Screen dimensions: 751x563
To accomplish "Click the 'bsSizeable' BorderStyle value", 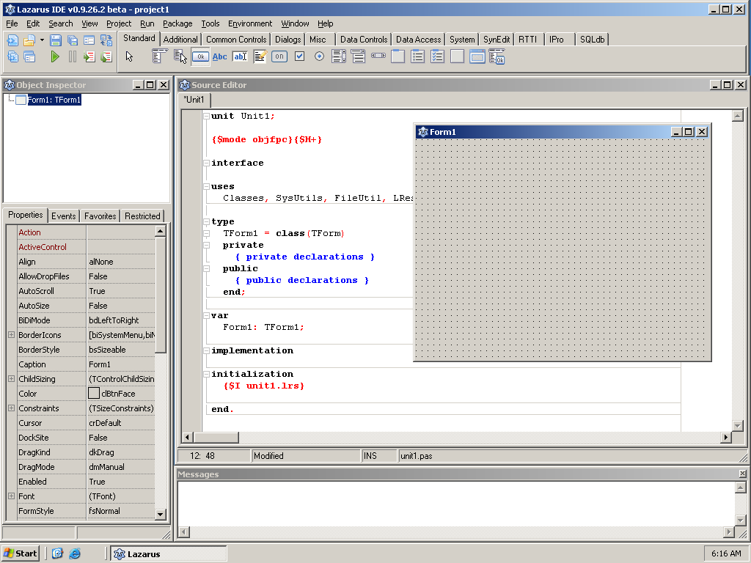I will (x=121, y=350).
